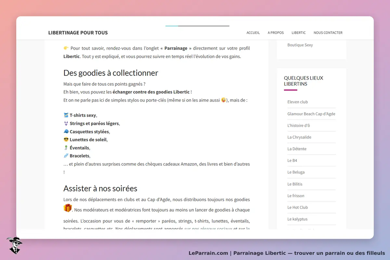The image size is (390, 260).
Task: Open the Eleven club link
Action: [x=297, y=102]
